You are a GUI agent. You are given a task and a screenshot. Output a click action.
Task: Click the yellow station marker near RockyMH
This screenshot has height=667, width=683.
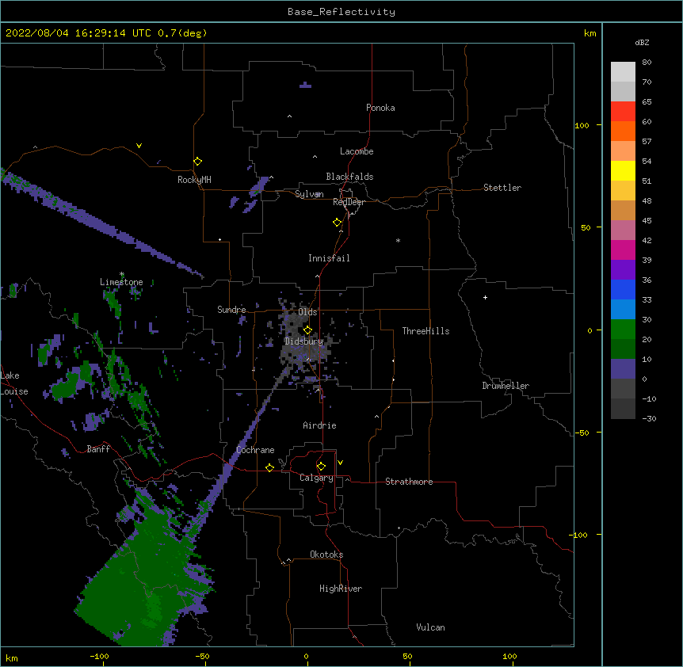198,162
